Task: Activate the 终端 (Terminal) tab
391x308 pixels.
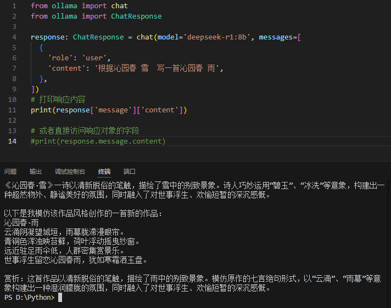Action: 104,172
